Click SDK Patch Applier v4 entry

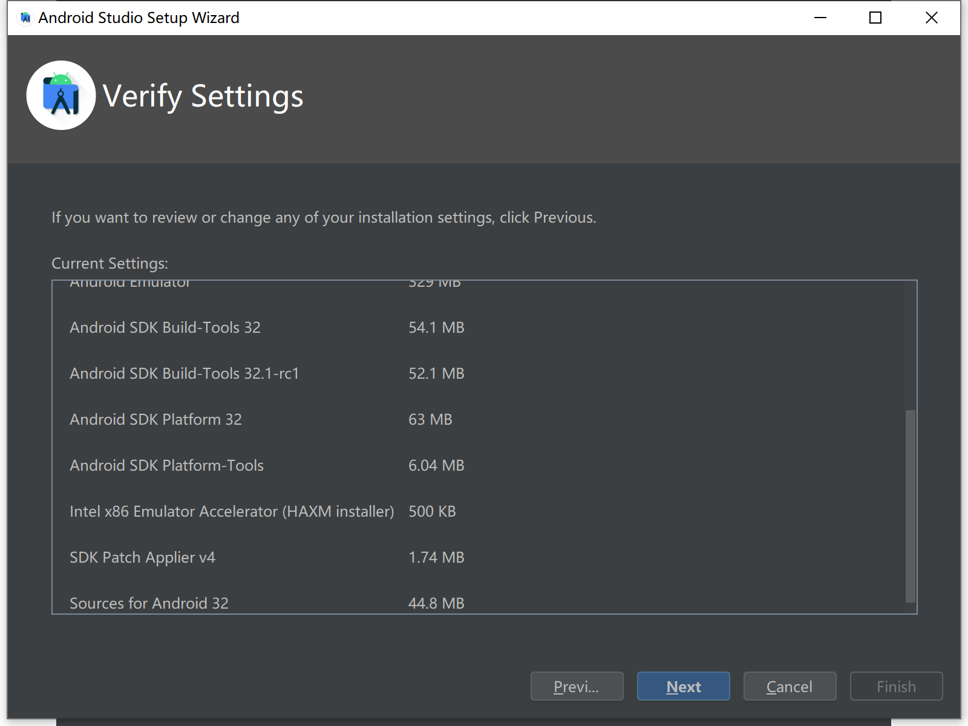(x=142, y=557)
